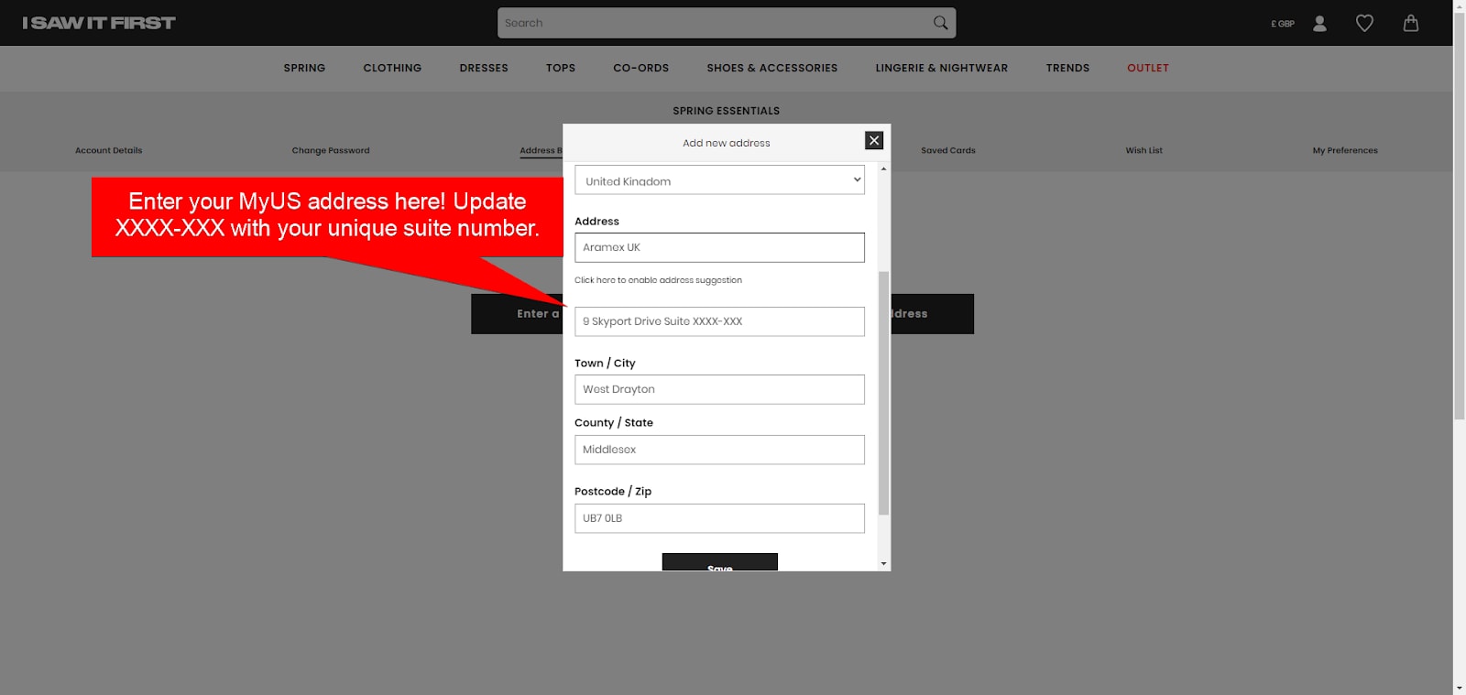Go to the Saved Cards tab
1466x695 pixels.
[948, 150]
